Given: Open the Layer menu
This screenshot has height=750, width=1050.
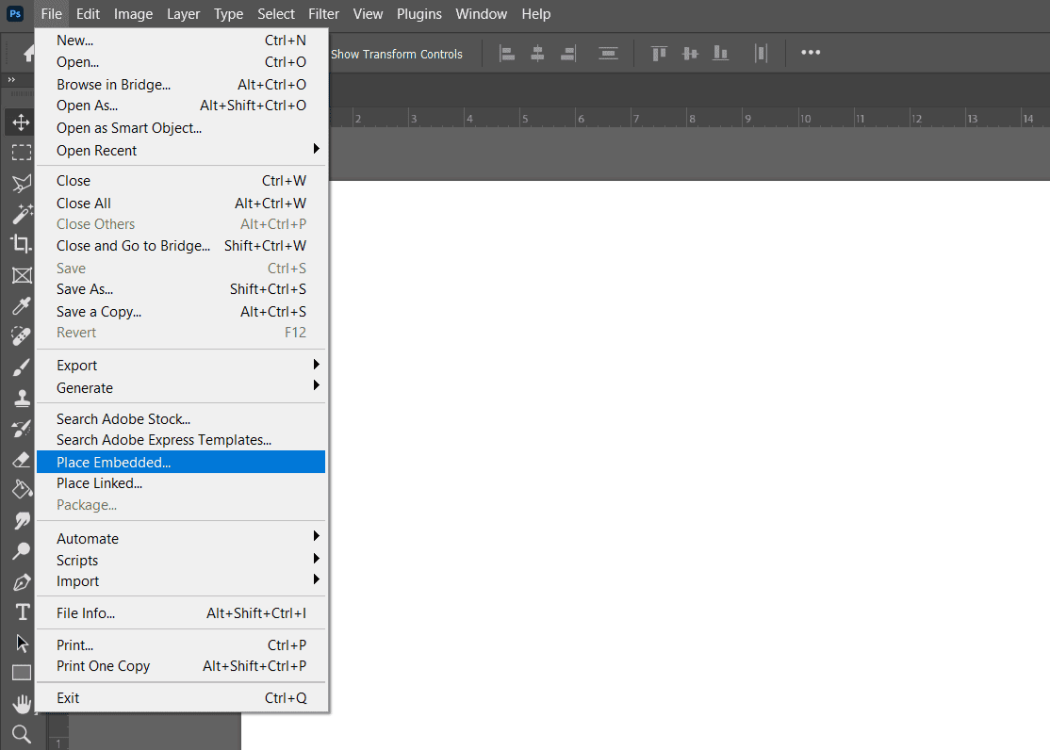Looking at the screenshot, I should point(184,14).
